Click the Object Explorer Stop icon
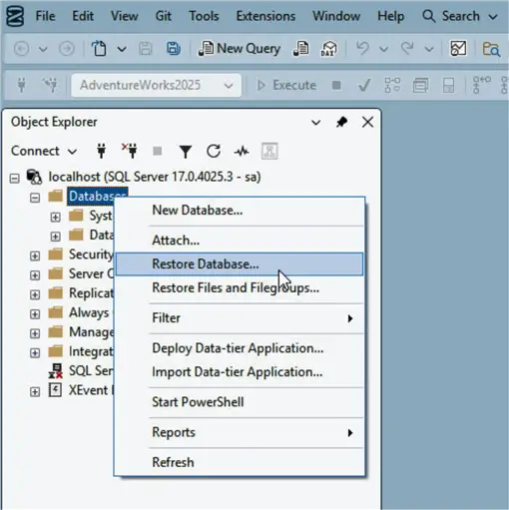509x510 pixels. [158, 152]
